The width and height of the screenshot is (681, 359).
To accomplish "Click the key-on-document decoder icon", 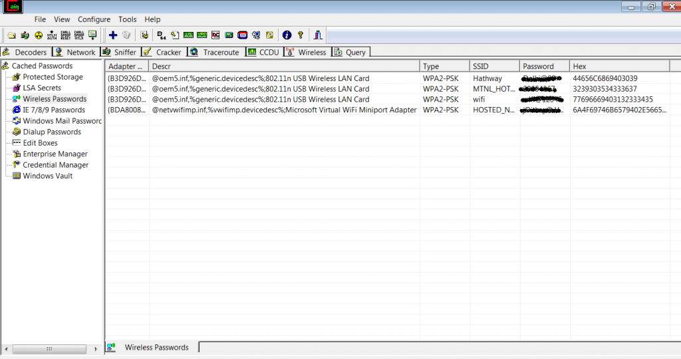I will pos(175,35).
